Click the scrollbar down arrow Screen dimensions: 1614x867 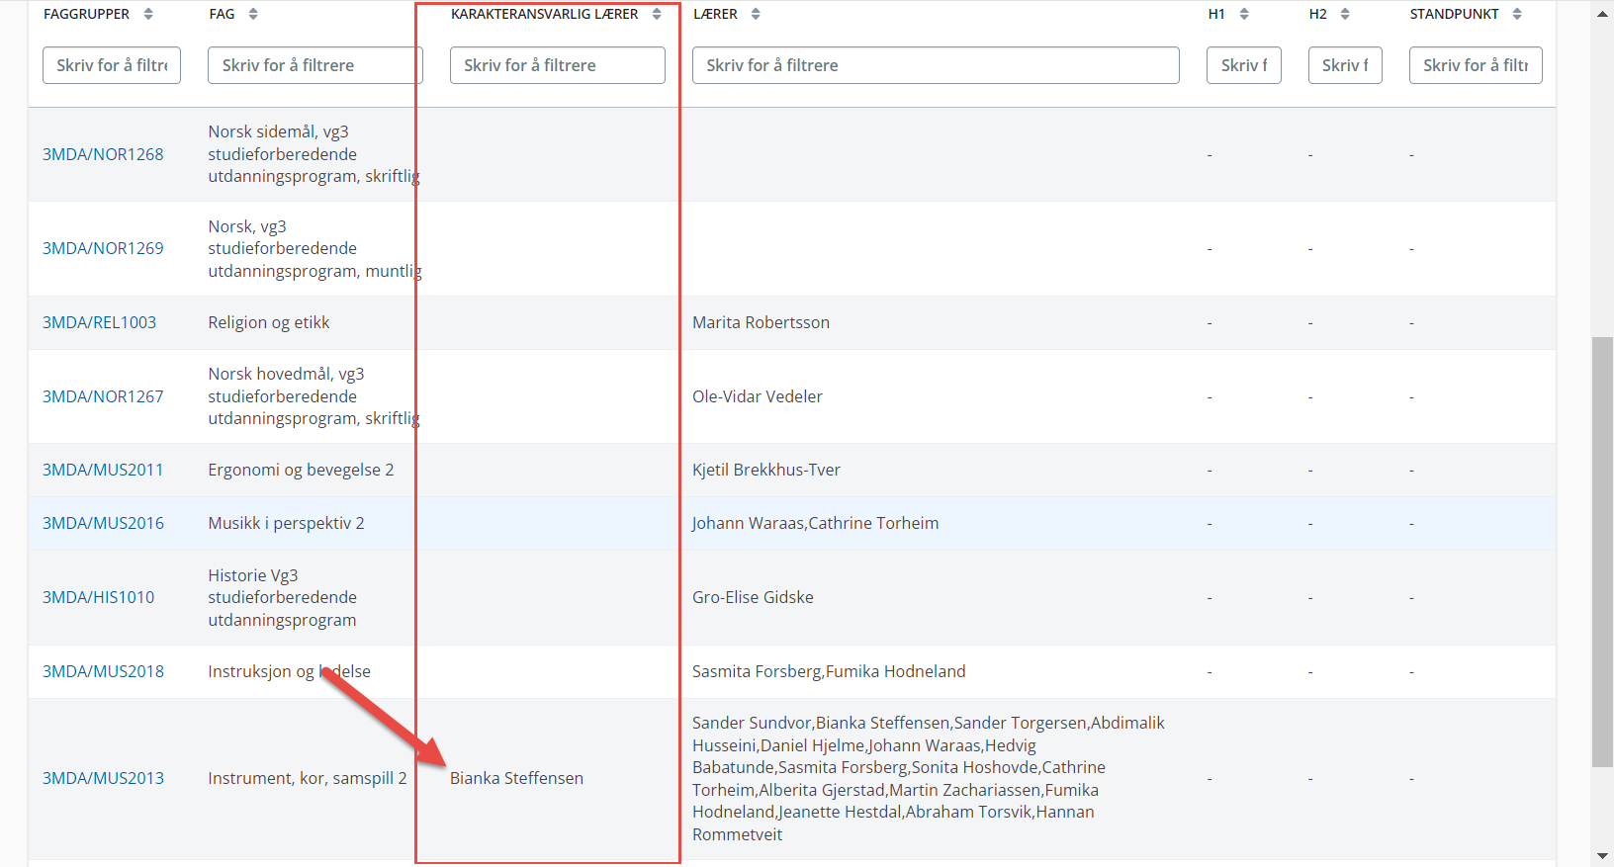1602,855
